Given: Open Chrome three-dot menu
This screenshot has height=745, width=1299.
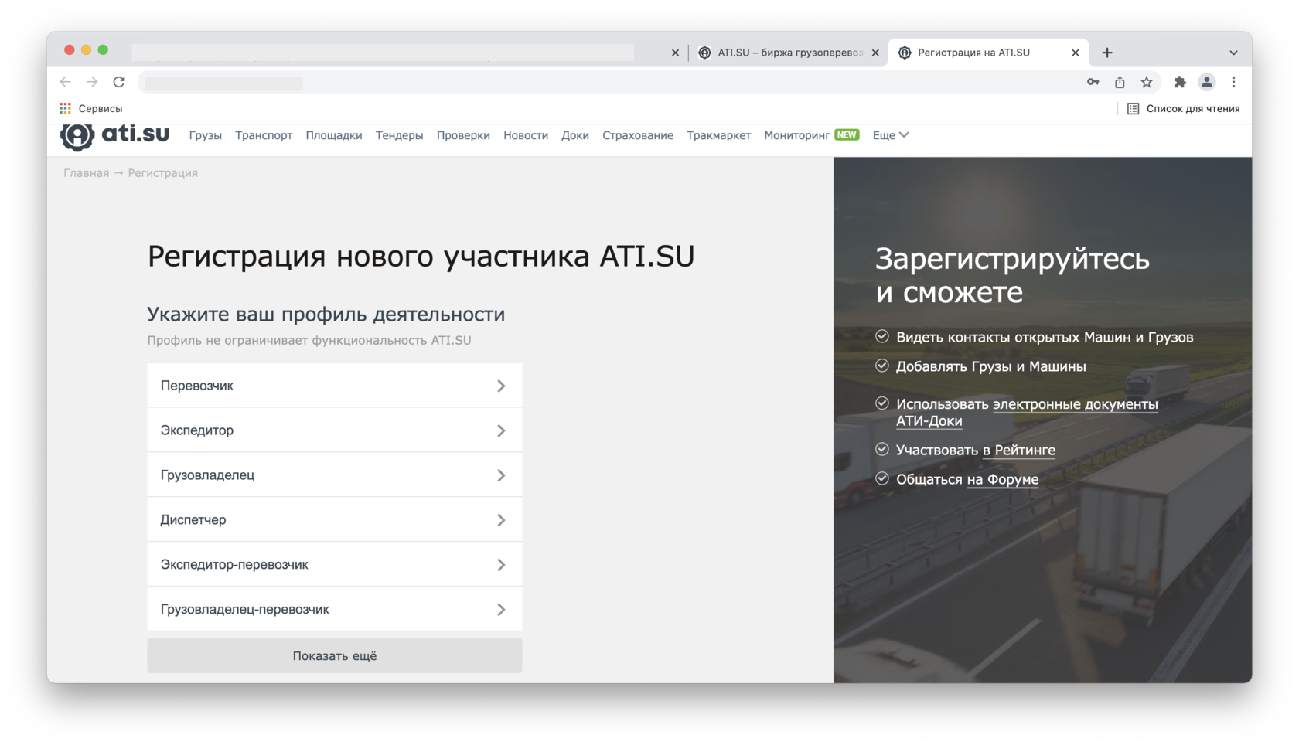Looking at the screenshot, I should (1234, 82).
